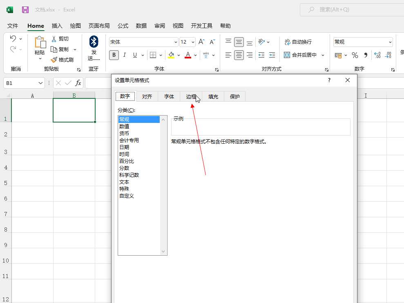This screenshot has width=404, height=303.
Task: Decrease font size with the small A icon
Action: tap(212, 42)
